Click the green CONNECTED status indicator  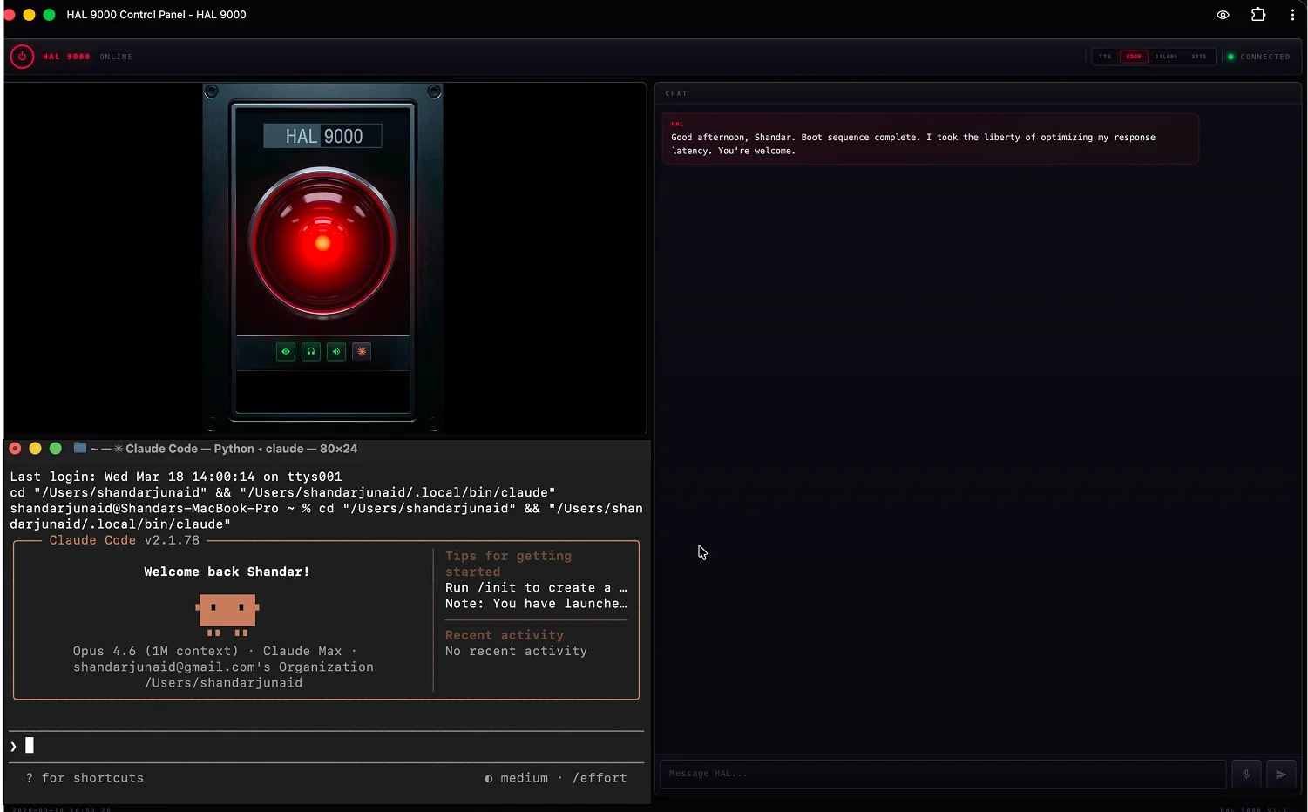[x=1259, y=57]
